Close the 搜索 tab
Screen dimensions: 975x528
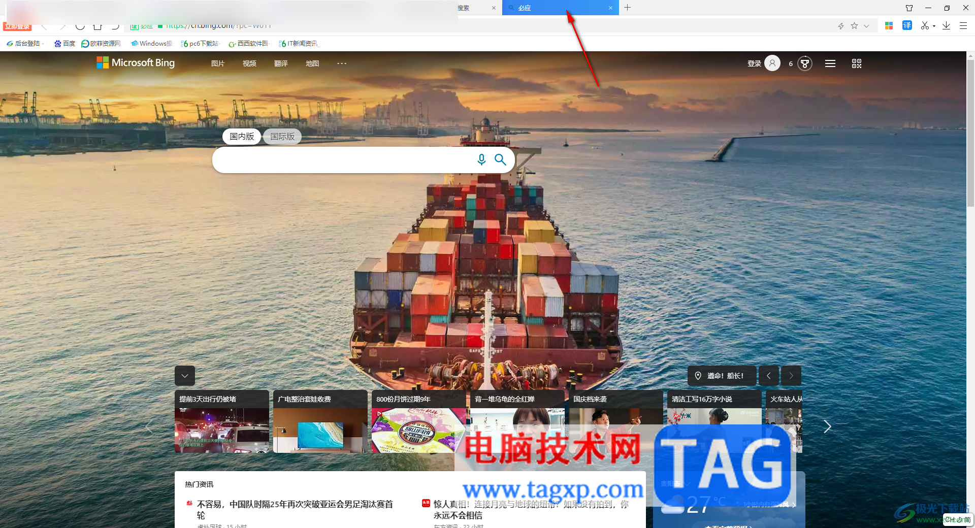pos(494,8)
